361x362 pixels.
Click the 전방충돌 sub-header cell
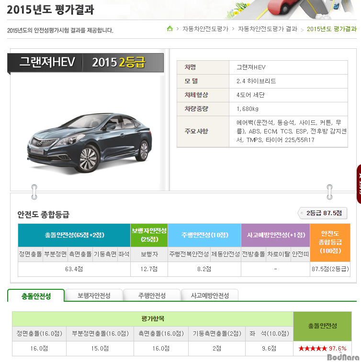pyautogui.click(x=254, y=254)
